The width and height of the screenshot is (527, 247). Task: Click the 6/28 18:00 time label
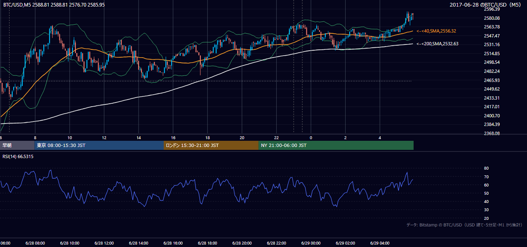point(207,243)
